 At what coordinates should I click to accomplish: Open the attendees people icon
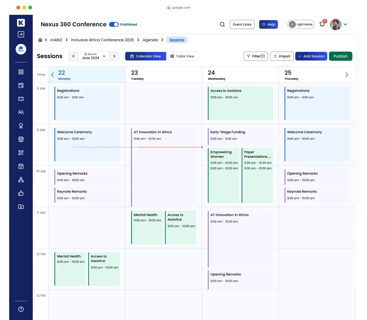(21, 112)
